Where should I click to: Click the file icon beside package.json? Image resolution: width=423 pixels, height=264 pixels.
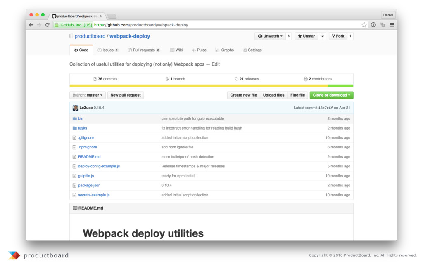[74, 186]
